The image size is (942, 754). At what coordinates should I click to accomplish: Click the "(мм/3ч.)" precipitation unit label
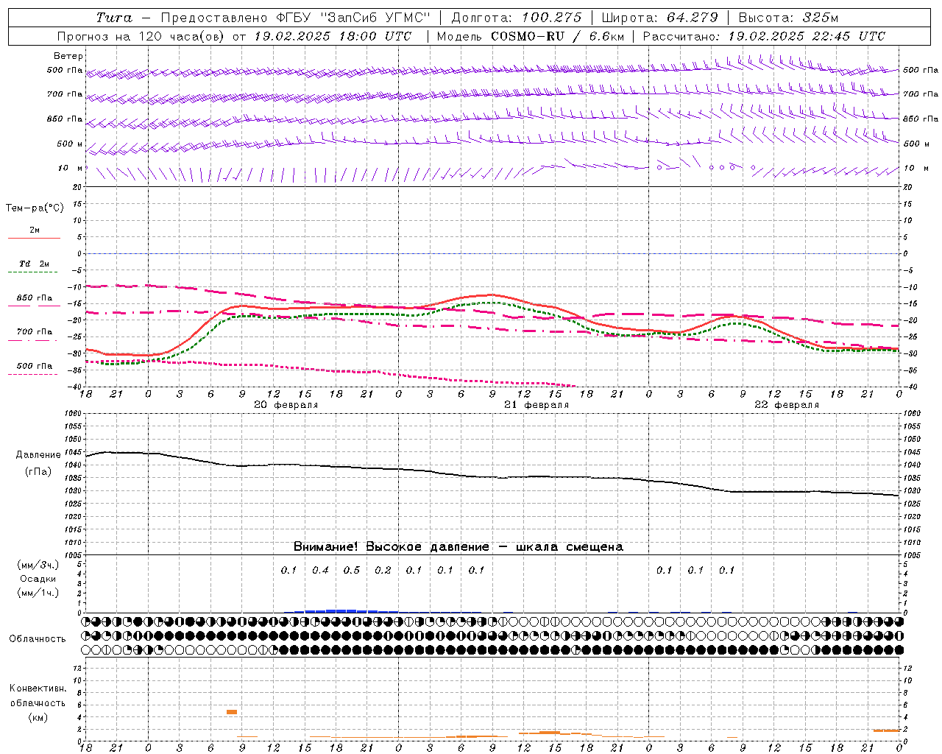38,565
